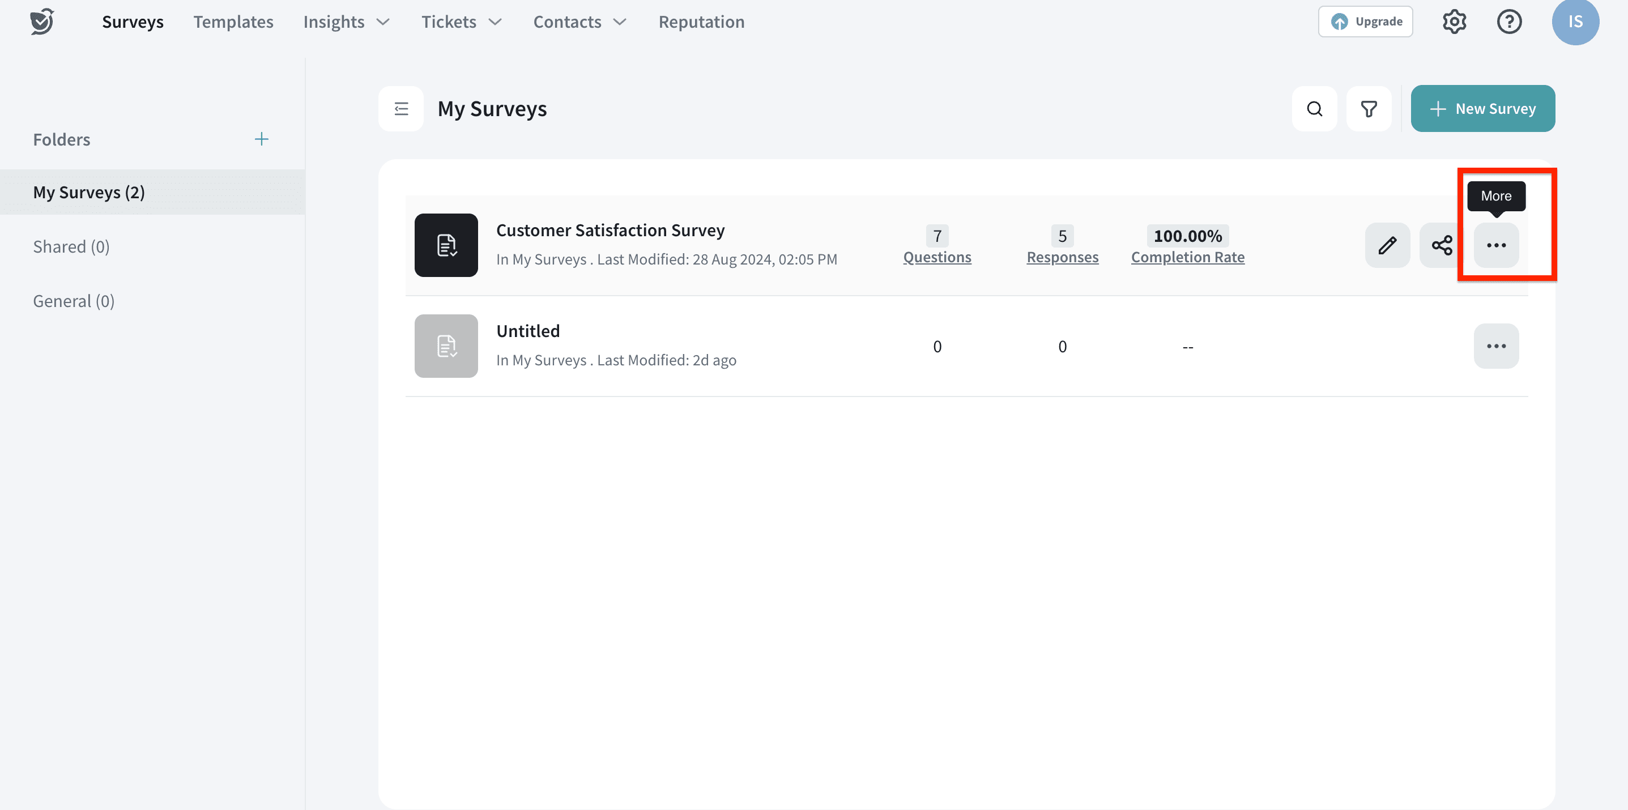This screenshot has height=810, width=1628.
Task: Open the Responses link for Customer Satisfaction Survey
Action: click(x=1062, y=257)
